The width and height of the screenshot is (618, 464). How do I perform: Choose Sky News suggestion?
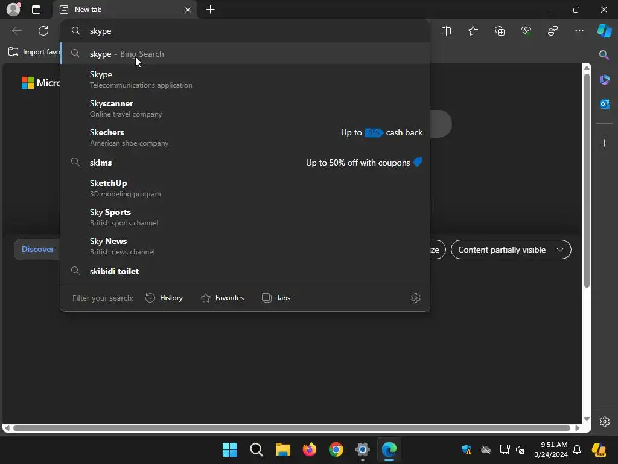(245, 246)
